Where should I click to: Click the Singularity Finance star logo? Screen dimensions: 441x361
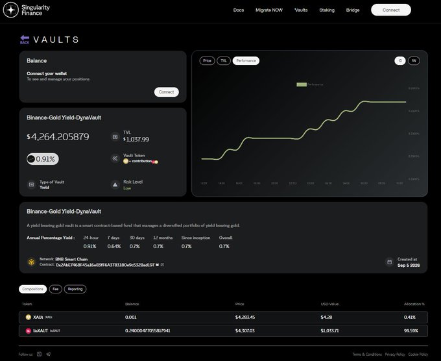(10, 10)
